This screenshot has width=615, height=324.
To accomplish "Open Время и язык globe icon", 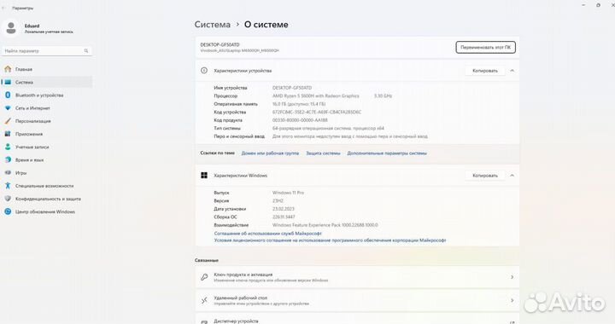I will [8, 159].
